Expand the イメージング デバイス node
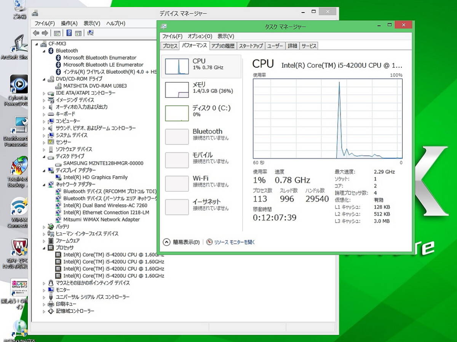Viewport: 457px width, 342px height. pyautogui.click(x=44, y=100)
